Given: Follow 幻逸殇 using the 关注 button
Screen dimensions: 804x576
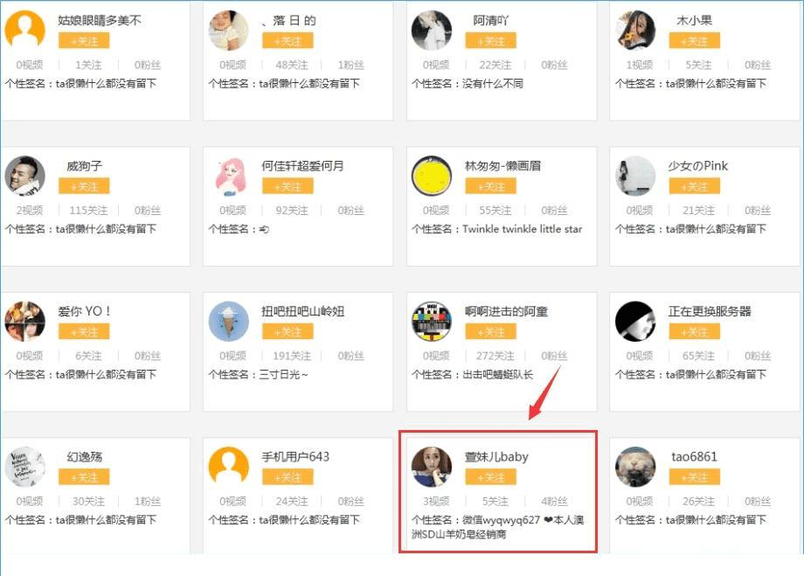Looking at the screenshot, I should coord(84,477).
